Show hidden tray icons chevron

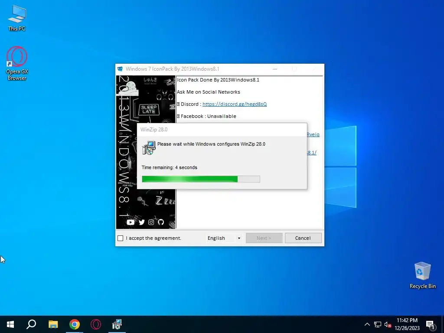(367, 324)
